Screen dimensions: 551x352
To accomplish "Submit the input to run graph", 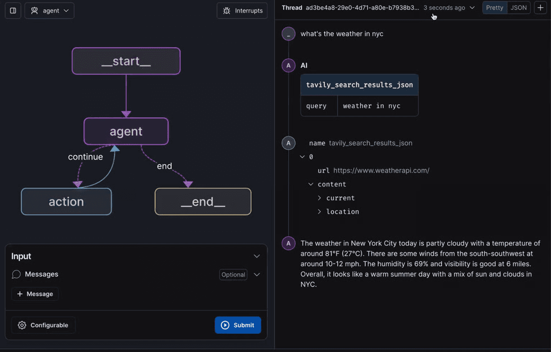I will (x=237, y=325).
